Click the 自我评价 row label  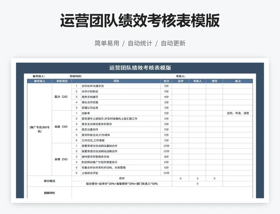coord(49,193)
